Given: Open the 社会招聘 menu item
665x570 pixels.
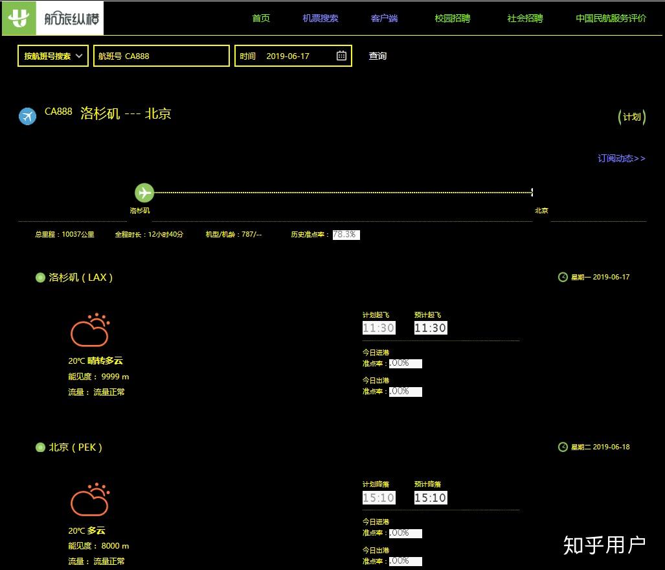Looking at the screenshot, I should tap(525, 18).
